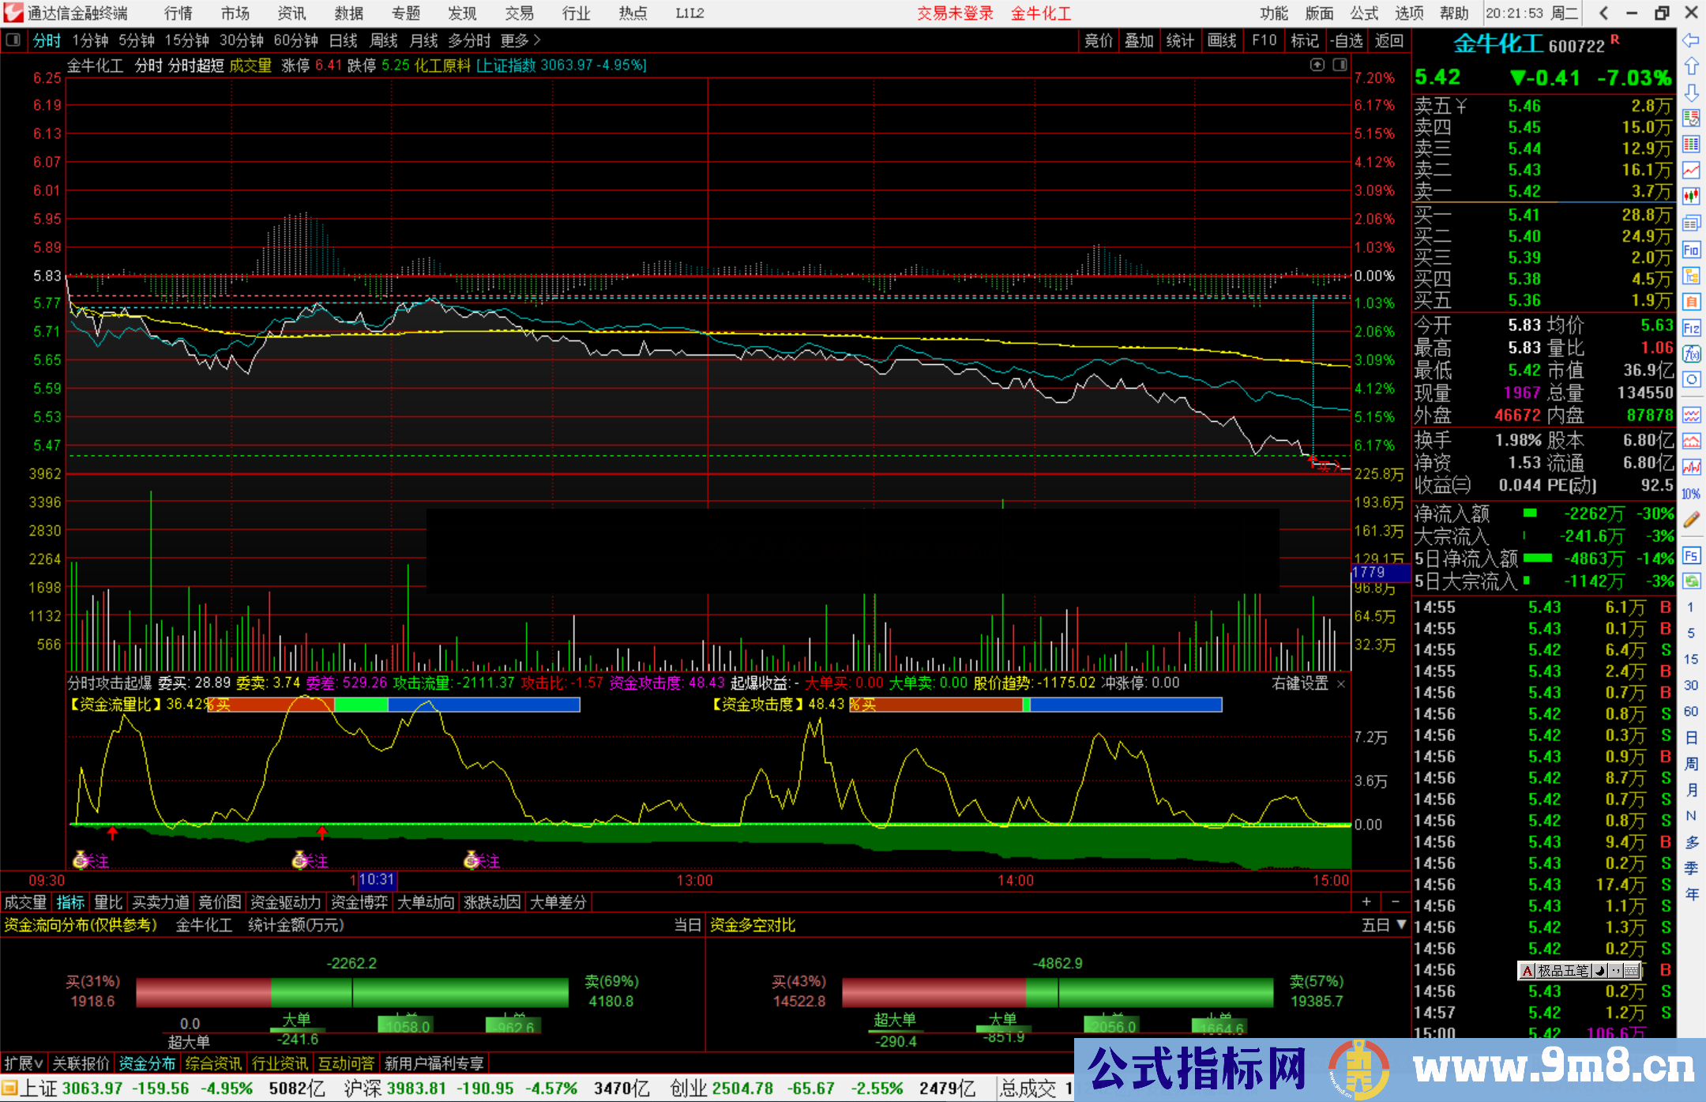Click the red trend line chart icon
Viewport: 1706px width, 1102px height.
pyautogui.click(x=1691, y=170)
